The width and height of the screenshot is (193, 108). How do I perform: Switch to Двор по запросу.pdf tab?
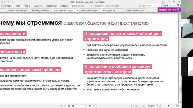tap(89, 11)
